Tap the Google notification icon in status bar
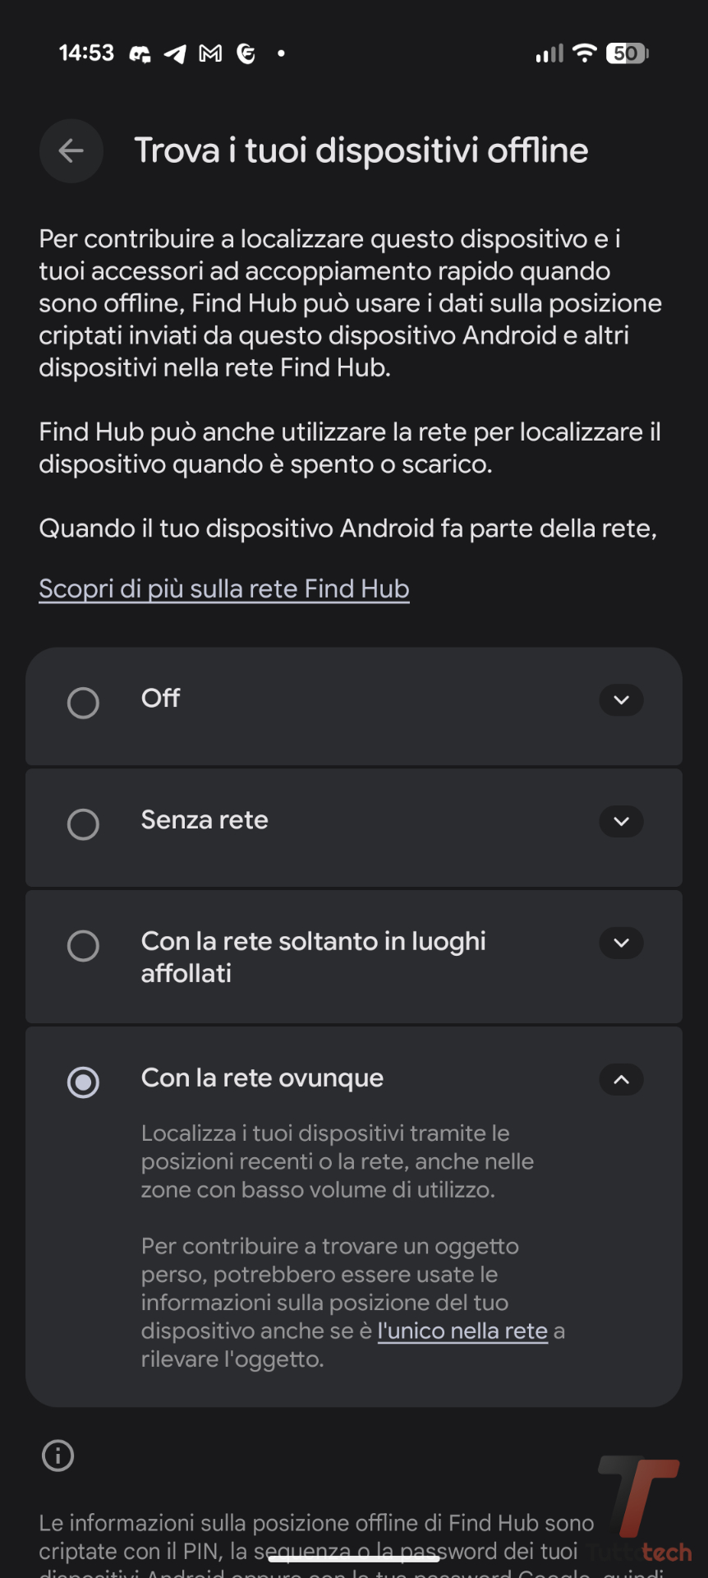The width and height of the screenshot is (708, 1578). coord(246,54)
